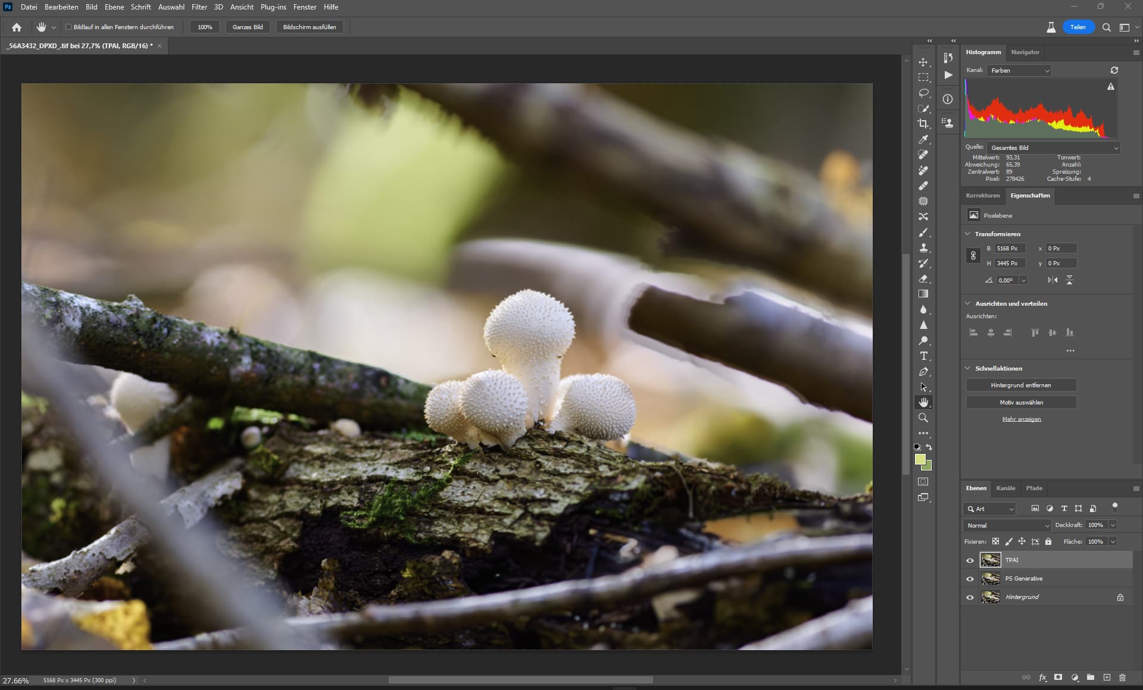Screen dimensions: 1143x690
Task: Open the Kanal Farben dropdown
Action: 1019,70
